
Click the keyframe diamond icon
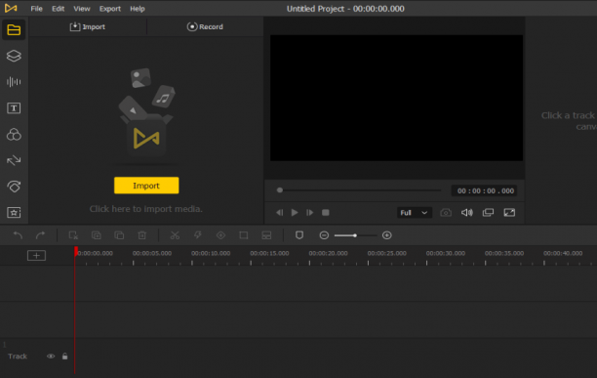[220, 235]
